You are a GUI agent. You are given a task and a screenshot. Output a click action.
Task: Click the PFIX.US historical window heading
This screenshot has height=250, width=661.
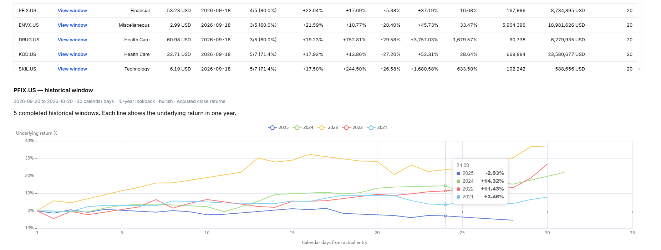53,90
